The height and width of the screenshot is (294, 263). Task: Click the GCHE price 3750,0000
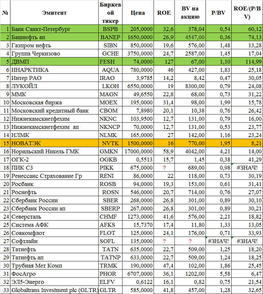pos(138,54)
